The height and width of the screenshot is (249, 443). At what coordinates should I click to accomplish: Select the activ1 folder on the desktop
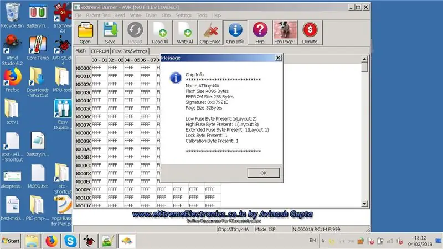pos(12,112)
